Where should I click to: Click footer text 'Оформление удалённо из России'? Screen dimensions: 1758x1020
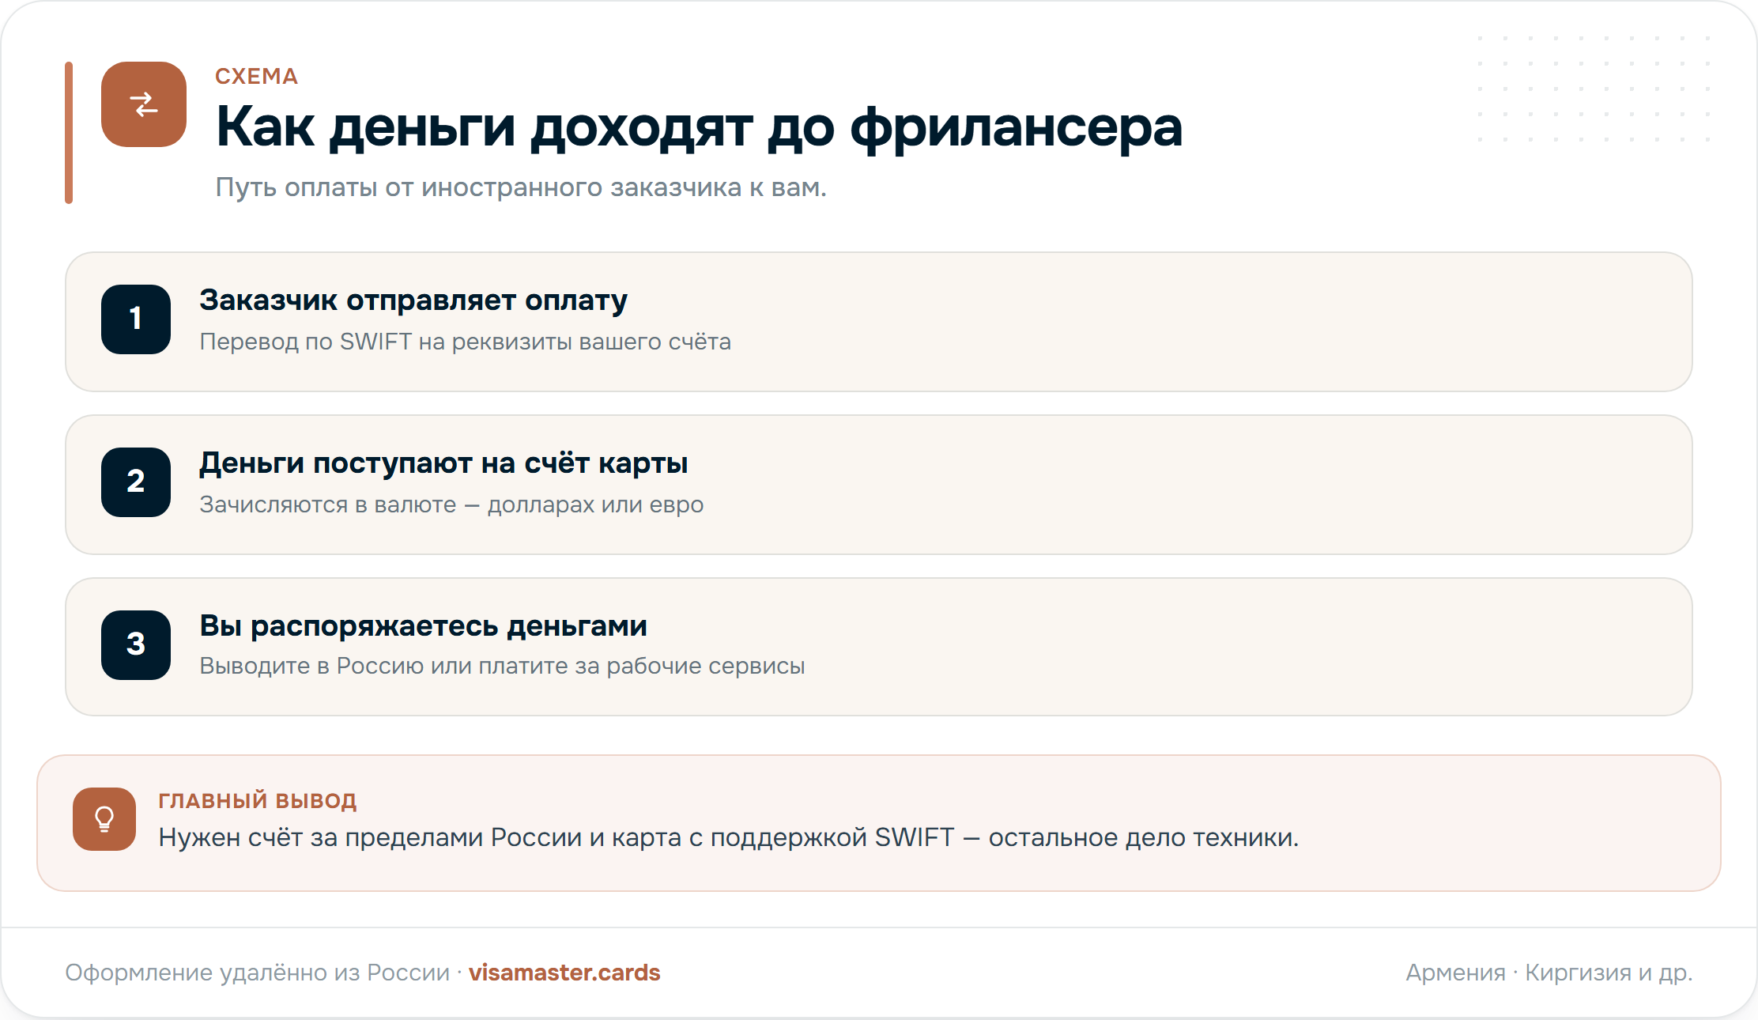click(x=257, y=973)
